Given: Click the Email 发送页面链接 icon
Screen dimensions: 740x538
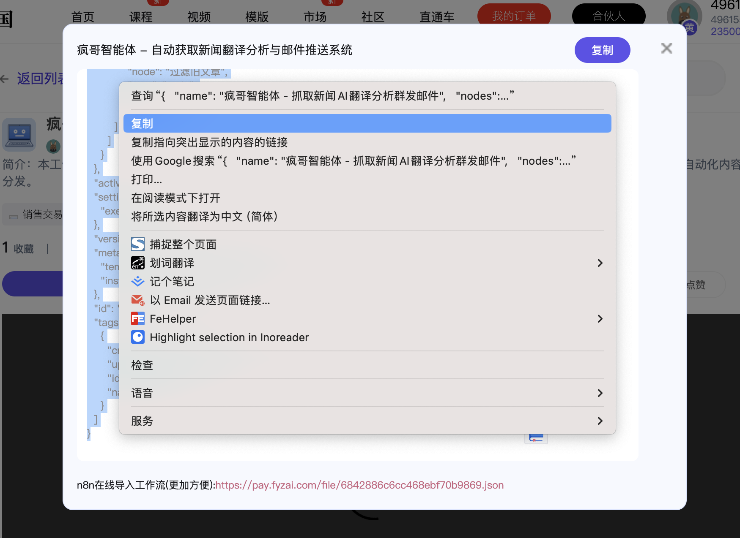Looking at the screenshot, I should (138, 300).
